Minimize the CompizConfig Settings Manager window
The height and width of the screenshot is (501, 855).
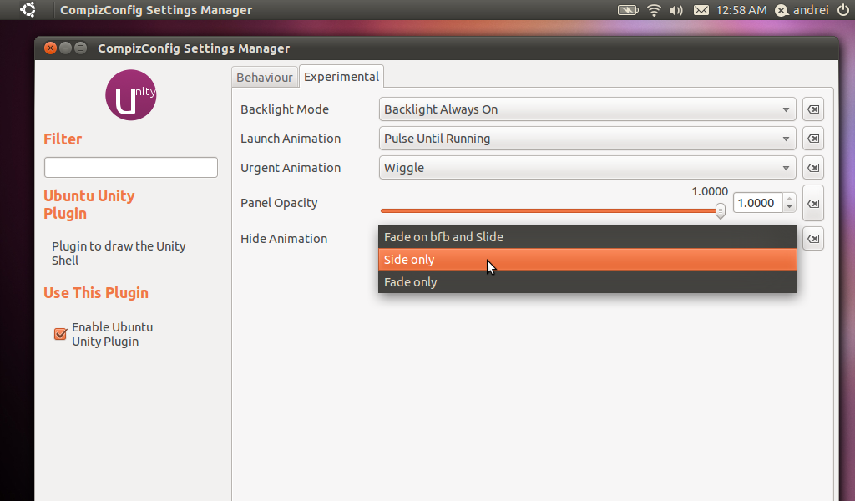pyautogui.click(x=65, y=48)
